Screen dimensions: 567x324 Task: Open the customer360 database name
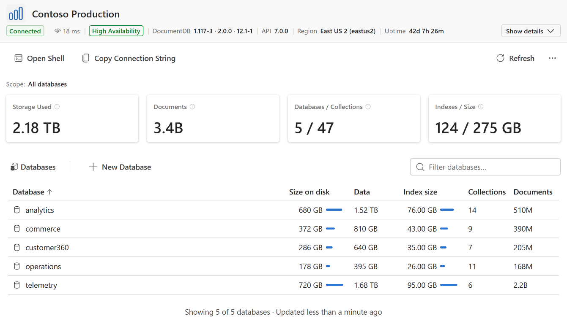pos(47,248)
